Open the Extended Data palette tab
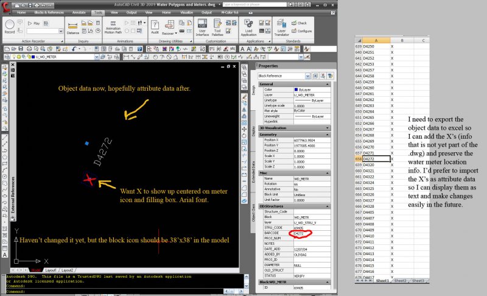487x296 pixels. pyautogui.click(x=253, y=172)
